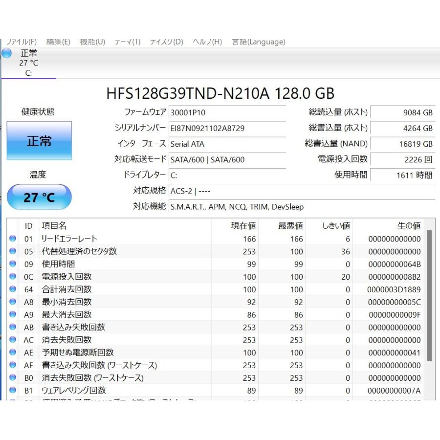The height and width of the screenshot is (440, 440).
Task: Click the 生の値 column header
Action: [x=409, y=226]
